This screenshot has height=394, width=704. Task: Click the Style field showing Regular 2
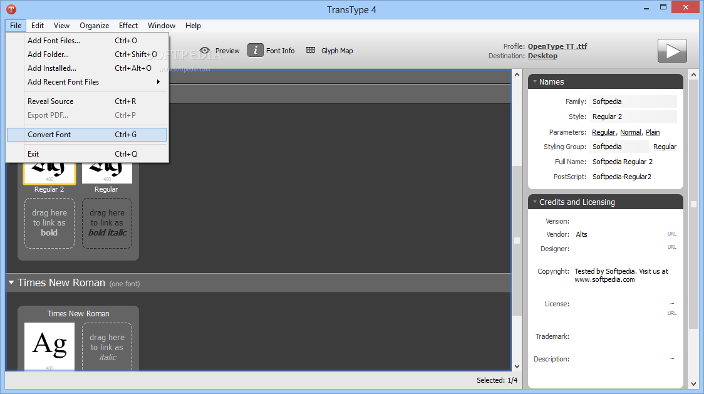tap(633, 117)
